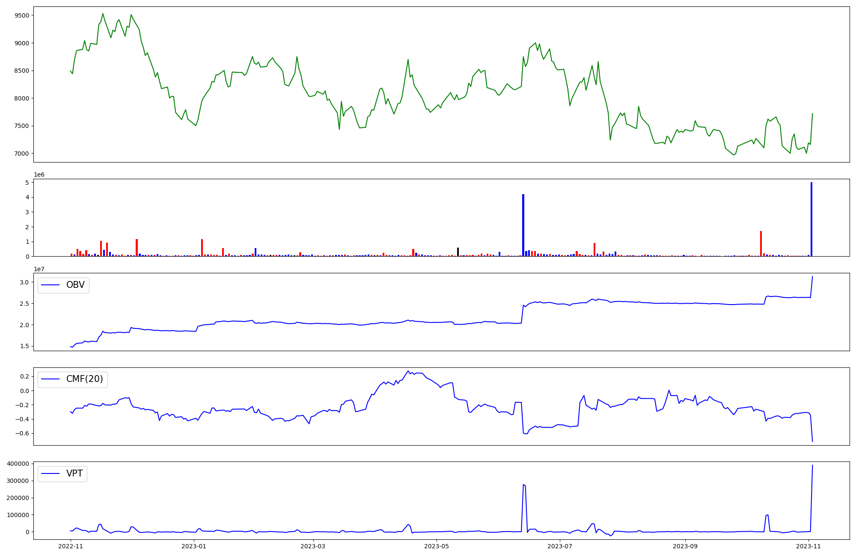The height and width of the screenshot is (556, 856).
Task: Click the 2022-11 date label on x-axis
Action: pyautogui.click(x=71, y=546)
